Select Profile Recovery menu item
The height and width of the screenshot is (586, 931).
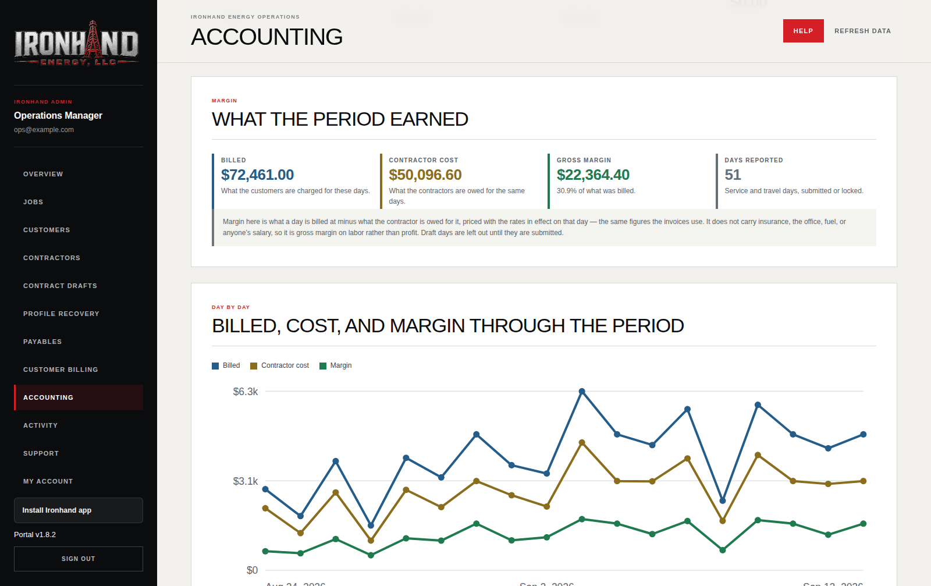pos(79,314)
